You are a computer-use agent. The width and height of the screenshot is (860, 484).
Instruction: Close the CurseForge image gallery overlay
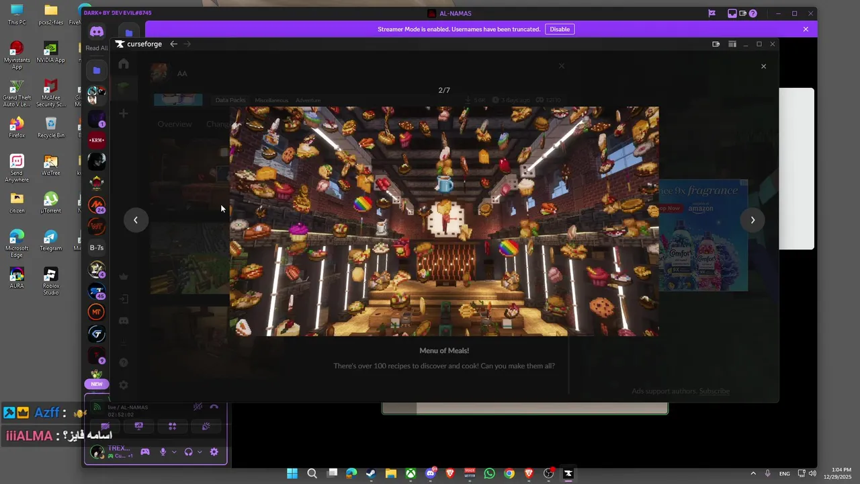coord(763,66)
